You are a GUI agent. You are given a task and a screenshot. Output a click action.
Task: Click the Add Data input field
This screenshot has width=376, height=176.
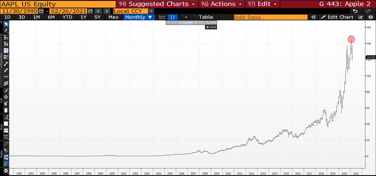[x=271, y=17]
